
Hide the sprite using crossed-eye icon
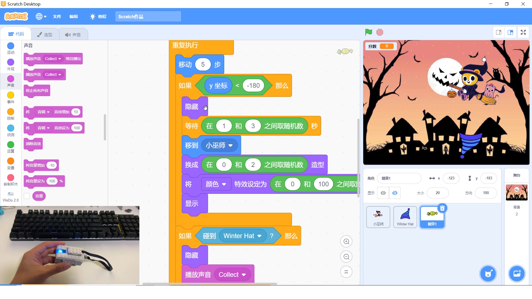pos(395,193)
